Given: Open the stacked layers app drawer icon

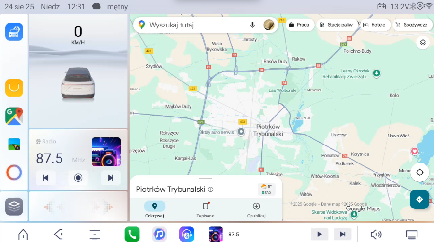Looking at the screenshot, I should pos(14,206).
